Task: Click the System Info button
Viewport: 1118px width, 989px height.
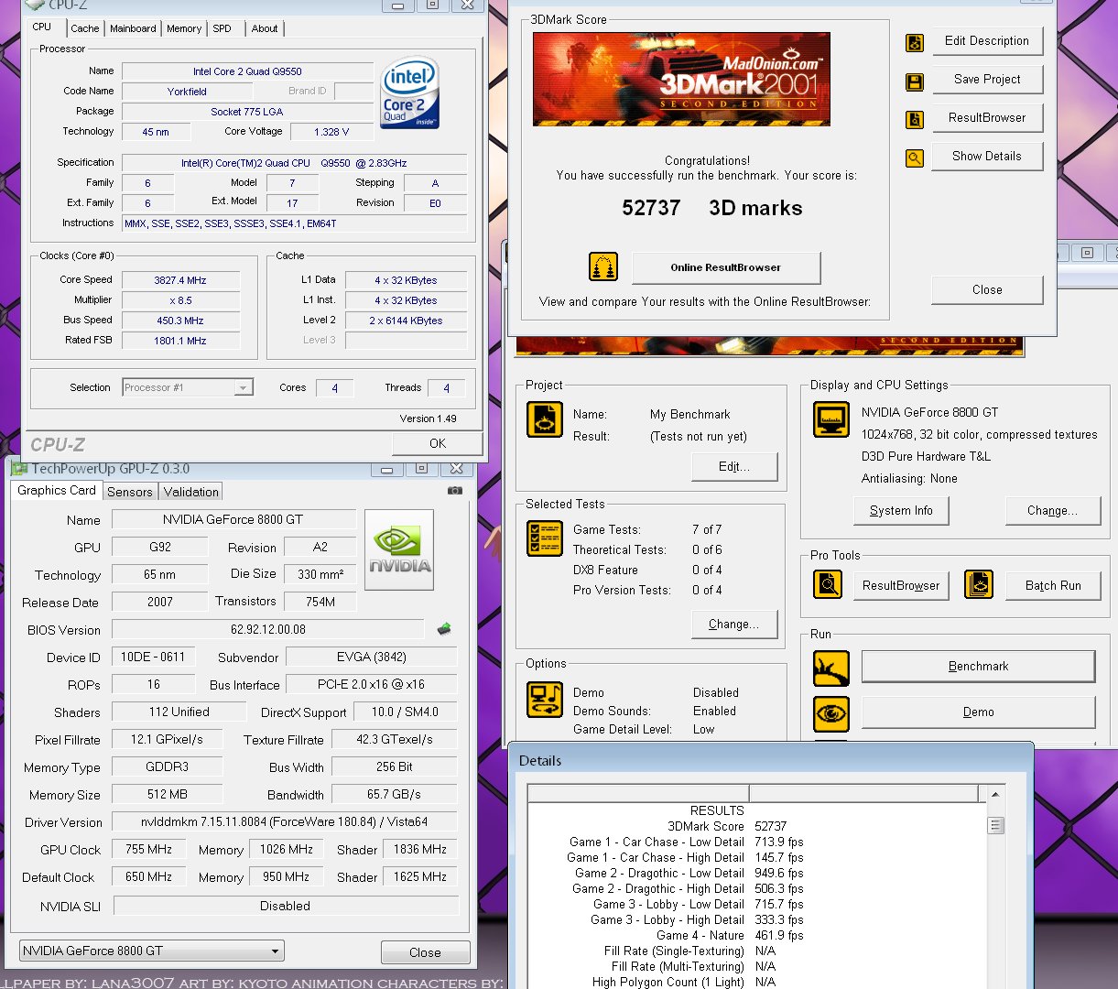Action: point(901,511)
